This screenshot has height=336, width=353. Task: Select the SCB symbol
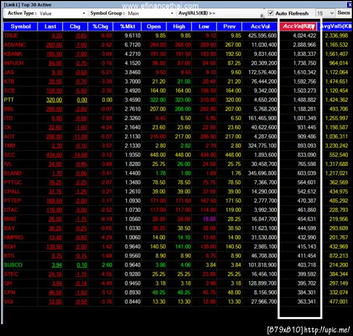(9, 91)
